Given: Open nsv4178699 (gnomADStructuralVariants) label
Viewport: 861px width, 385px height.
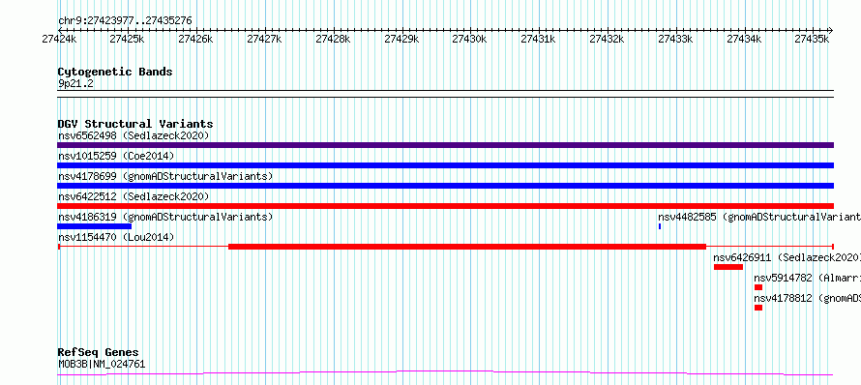Looking at the screenshot, I should click(x=165, y=176).
